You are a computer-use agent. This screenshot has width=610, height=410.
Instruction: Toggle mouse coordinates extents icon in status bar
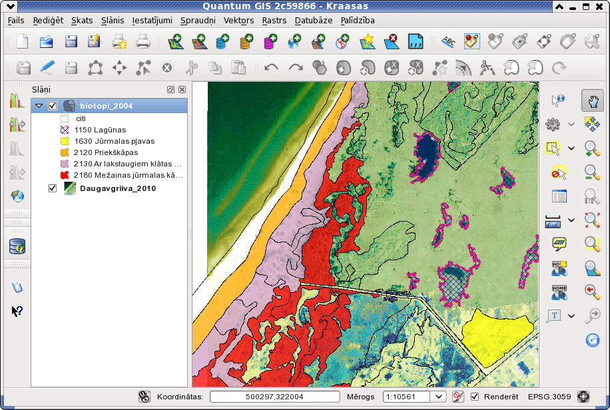tap(144, 397)
